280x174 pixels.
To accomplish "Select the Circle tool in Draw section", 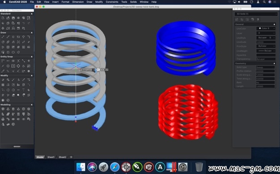I will click(x=13, y=37).
